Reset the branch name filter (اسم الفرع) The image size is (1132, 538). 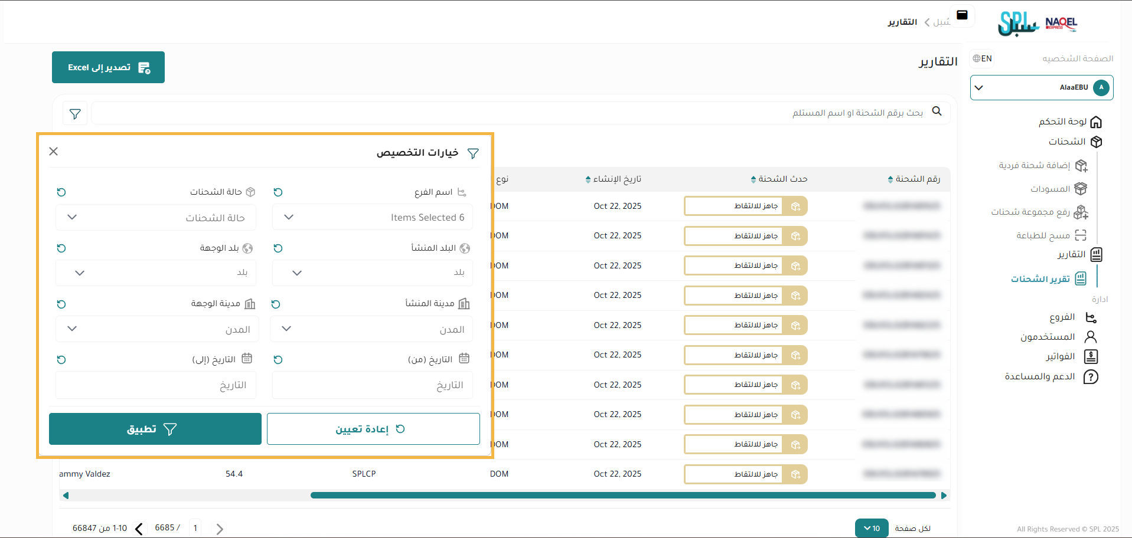(278, 192)
